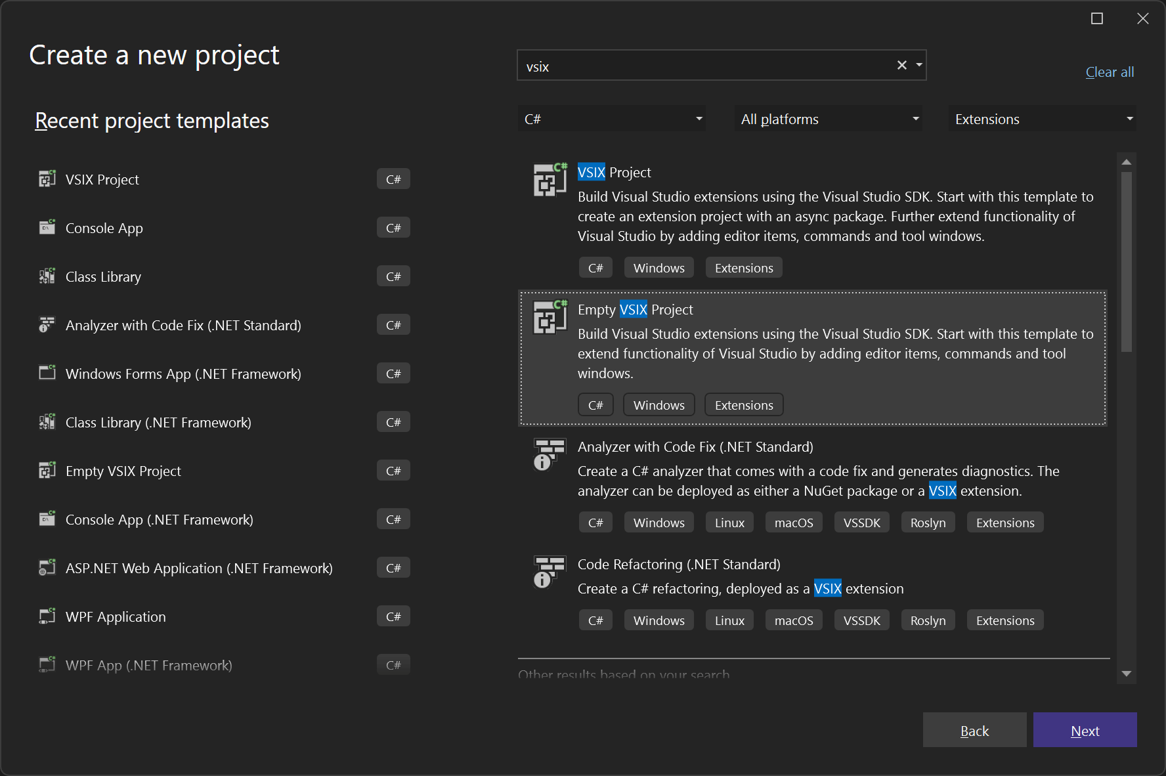The height and width of the screenshot is (776, 1166).
Task: Click the Empty VSIX Project icon in results
Action: point(549,316)
